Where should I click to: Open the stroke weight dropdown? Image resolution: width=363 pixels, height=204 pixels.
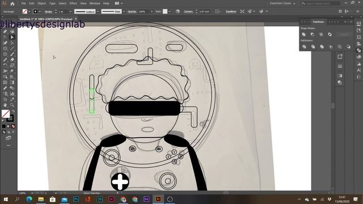(x=70, y=11)
